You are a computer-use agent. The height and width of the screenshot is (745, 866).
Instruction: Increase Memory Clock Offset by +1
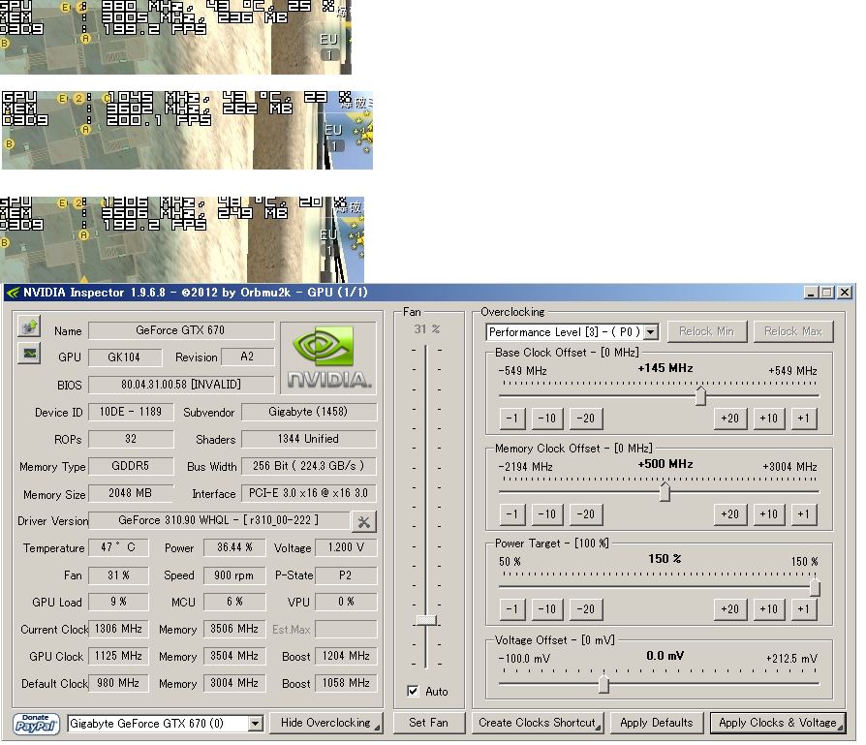(x=804, y=514)
